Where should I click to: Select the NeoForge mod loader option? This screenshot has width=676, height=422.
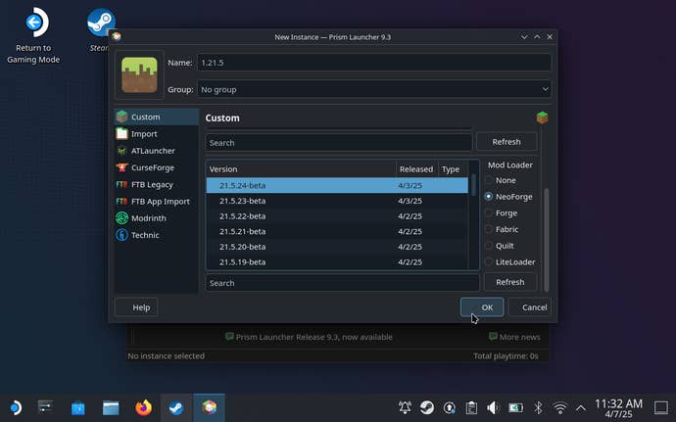pos(508,197)
